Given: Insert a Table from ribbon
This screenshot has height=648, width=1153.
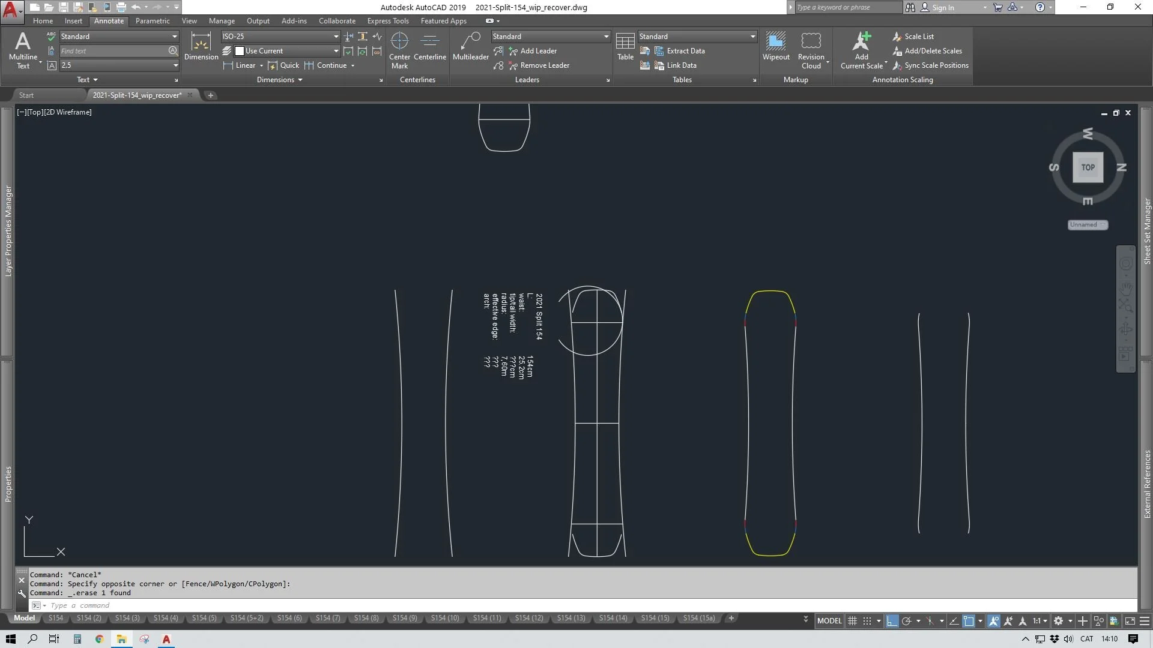Looking at the screenshot, I should click(625, 46).
